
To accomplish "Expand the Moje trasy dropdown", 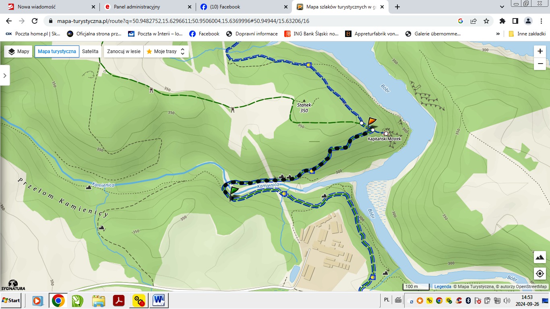I will (166, 51).
